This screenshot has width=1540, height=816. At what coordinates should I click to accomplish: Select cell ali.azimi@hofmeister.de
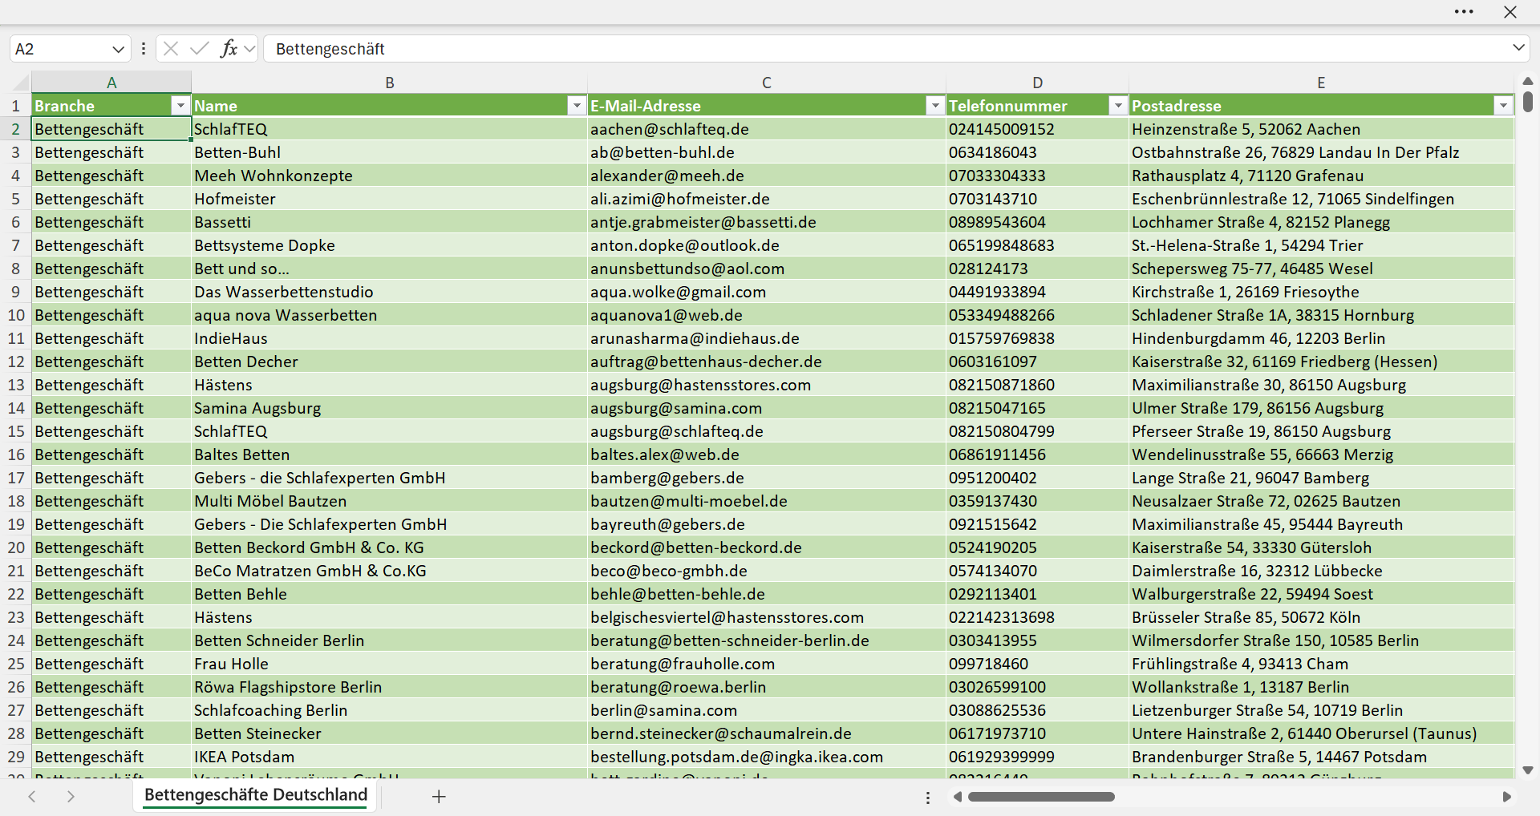click(767, 199)
